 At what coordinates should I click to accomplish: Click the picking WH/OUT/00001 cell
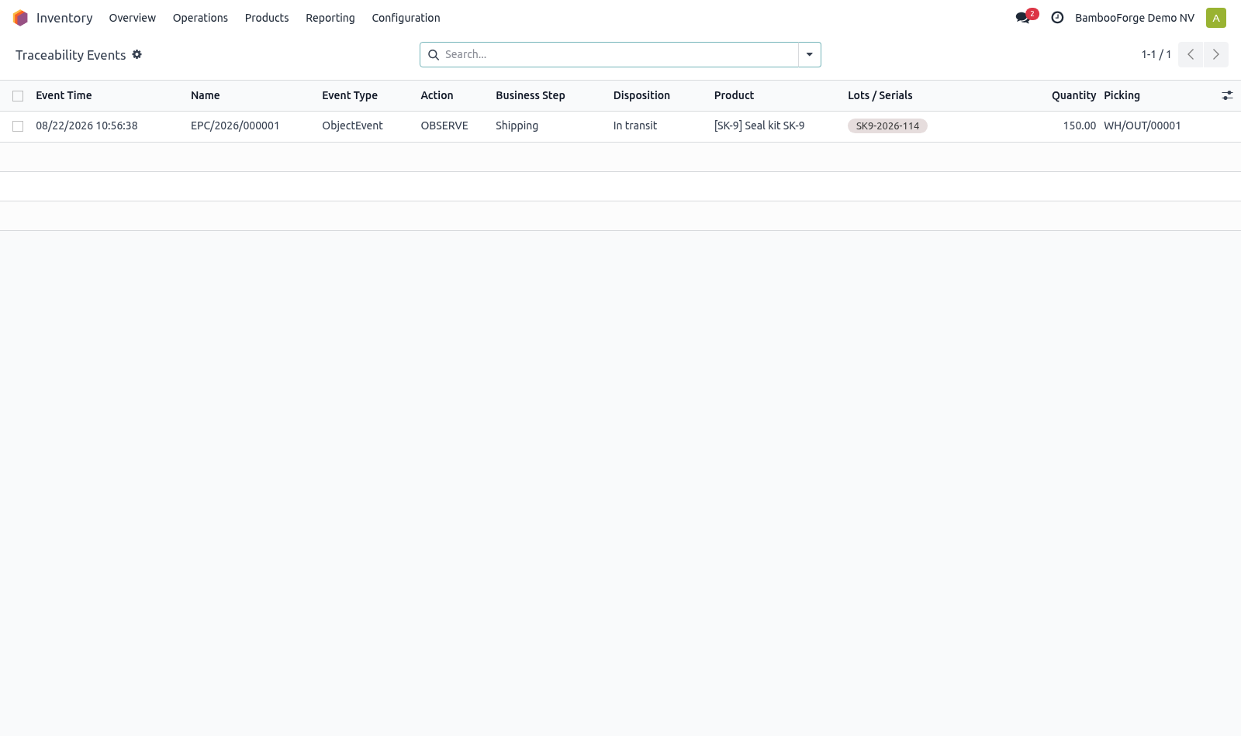pyautogui.click(x=1142, y=126)
